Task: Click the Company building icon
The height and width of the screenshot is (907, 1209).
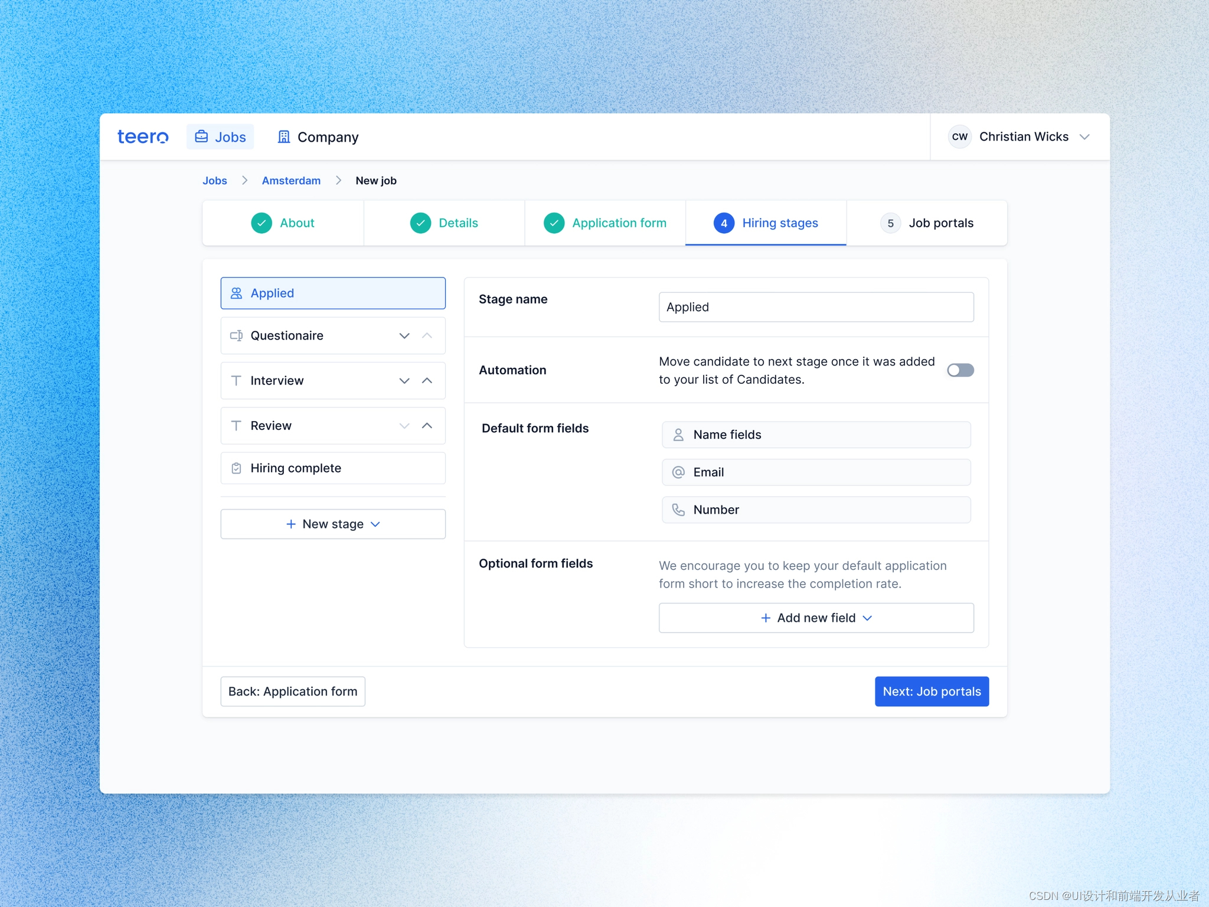Action: pyautogui.click(x=283, y=137)
